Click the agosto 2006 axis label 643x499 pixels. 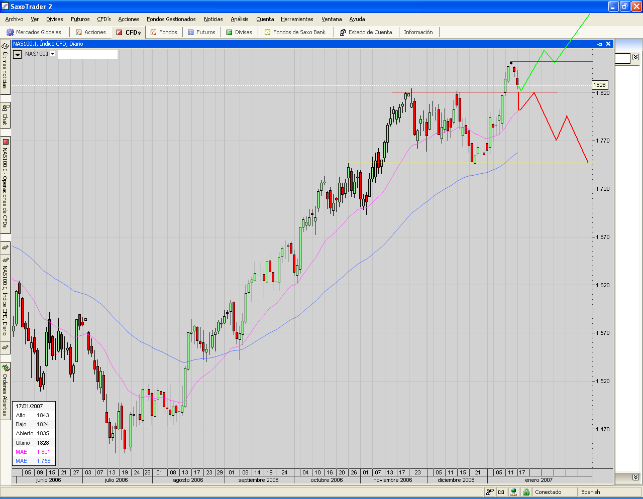pyautogui.click(x=188, y=480)
